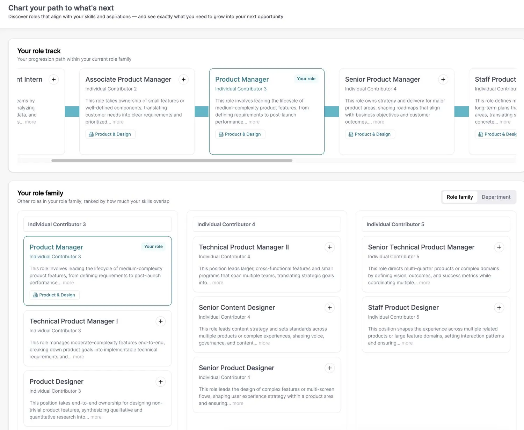This screenshot has height=430, width=524.
Task: Click the role track horizontal scrollbar thumb
Action: (172, 161)
